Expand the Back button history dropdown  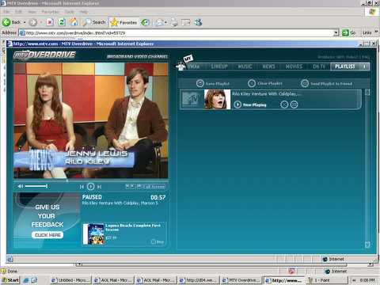tap(25, 22)
